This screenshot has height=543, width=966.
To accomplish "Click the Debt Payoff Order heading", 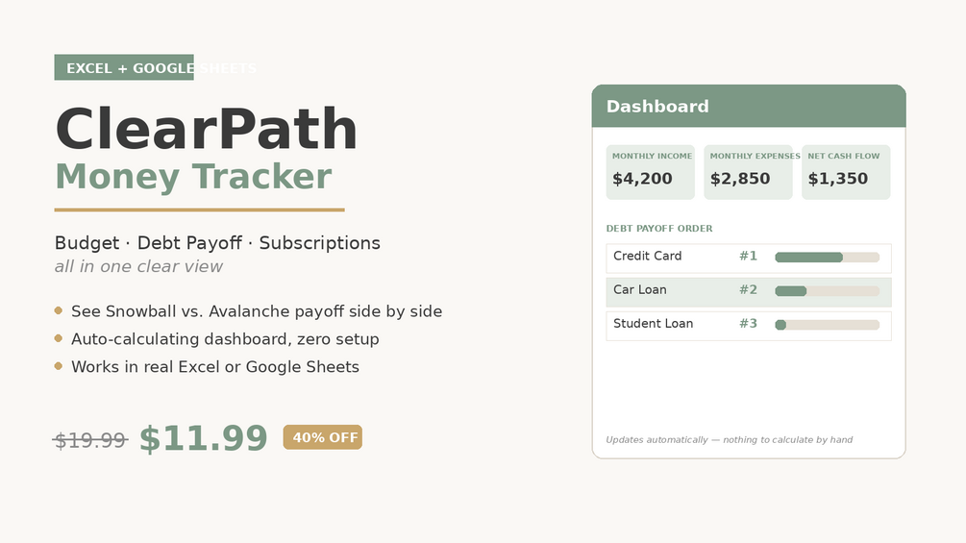I will click(659, 229).
